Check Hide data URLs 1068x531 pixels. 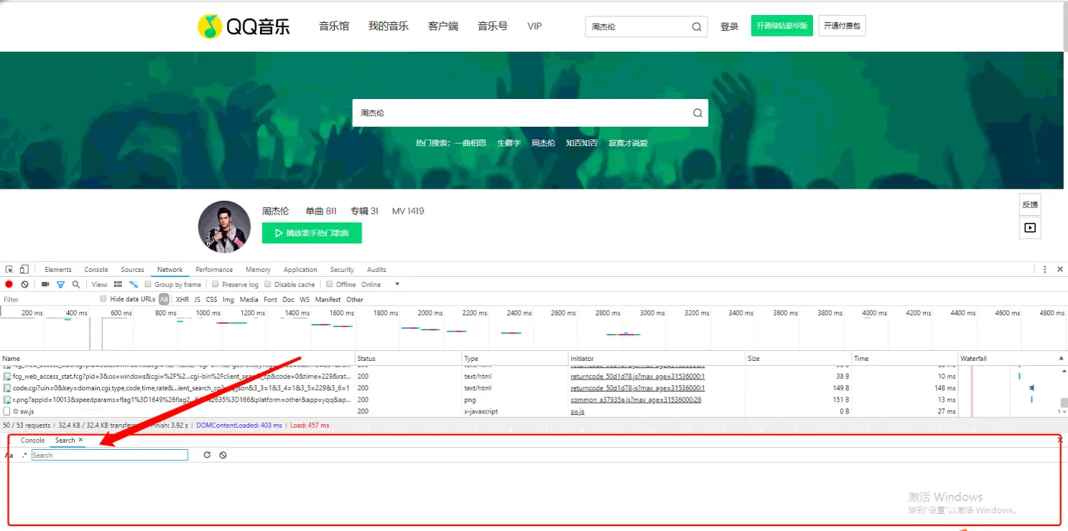point(103,299)
